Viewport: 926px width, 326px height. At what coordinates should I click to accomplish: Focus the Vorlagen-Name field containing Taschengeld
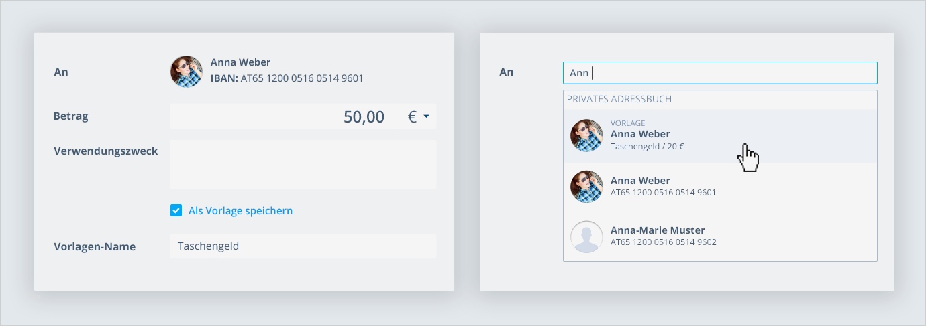click(303, 246)
